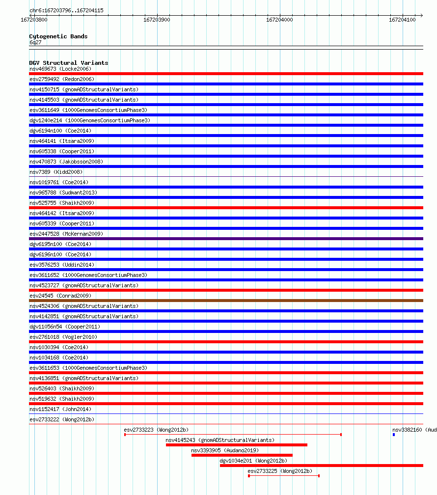Image resolution: width=437 pixels, height=495 pixels.
Task: Click the 167203800 ruler coordinate
Action: 34,20
